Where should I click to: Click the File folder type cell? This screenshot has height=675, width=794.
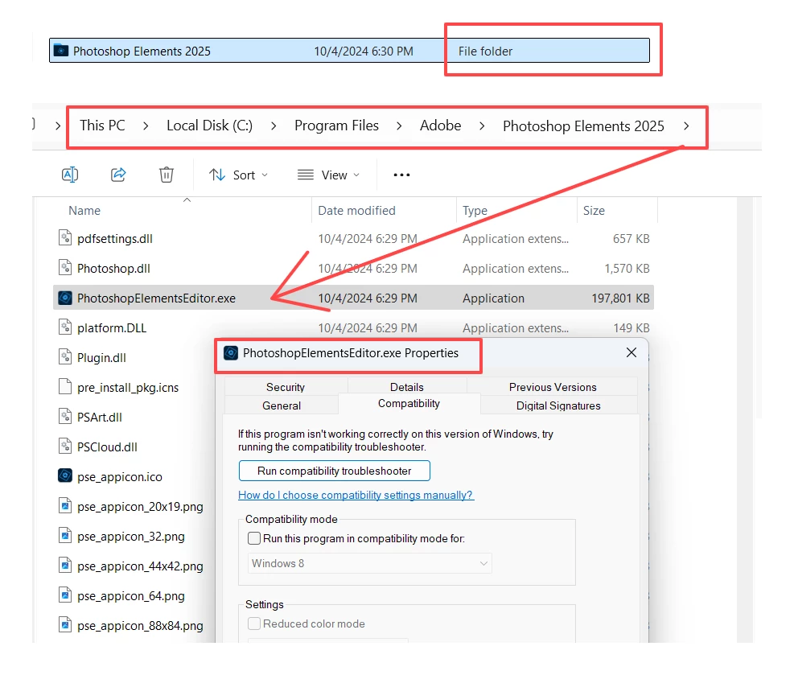pyautogui.click(x=485, y=51)
